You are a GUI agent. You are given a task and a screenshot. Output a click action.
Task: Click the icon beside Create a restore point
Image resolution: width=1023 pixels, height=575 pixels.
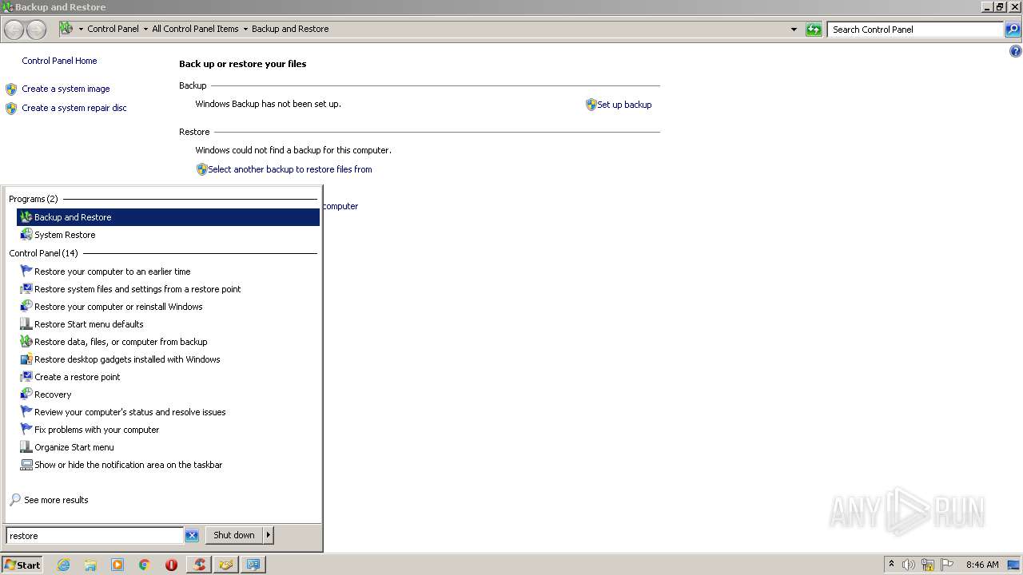coord(26,377)
